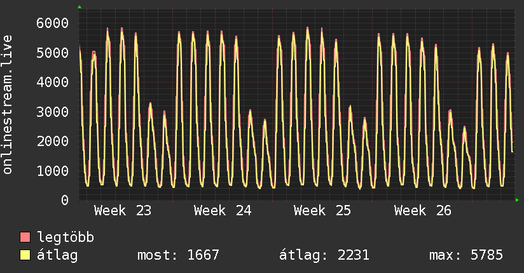Screen dimensions: 524x273
Task: Click the most: 1667 statistic
Action: click(179, 255)
